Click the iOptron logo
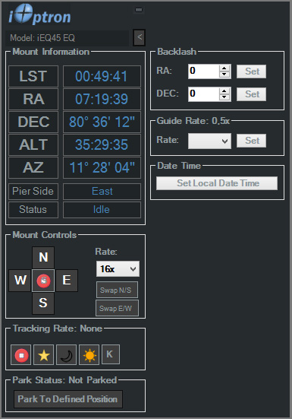The width and height of the screenshot is (292, 419). pyautogui.click(x=39, y=15)
